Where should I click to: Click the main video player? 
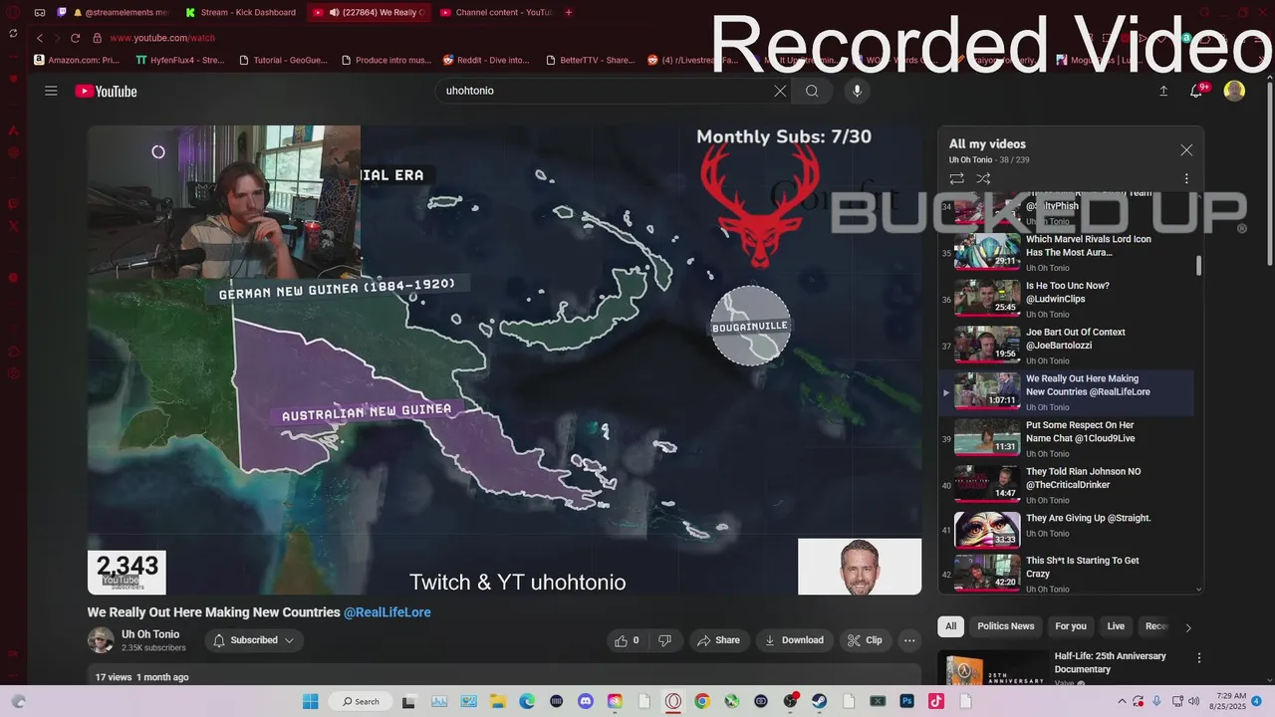click(x=504, y=359)
